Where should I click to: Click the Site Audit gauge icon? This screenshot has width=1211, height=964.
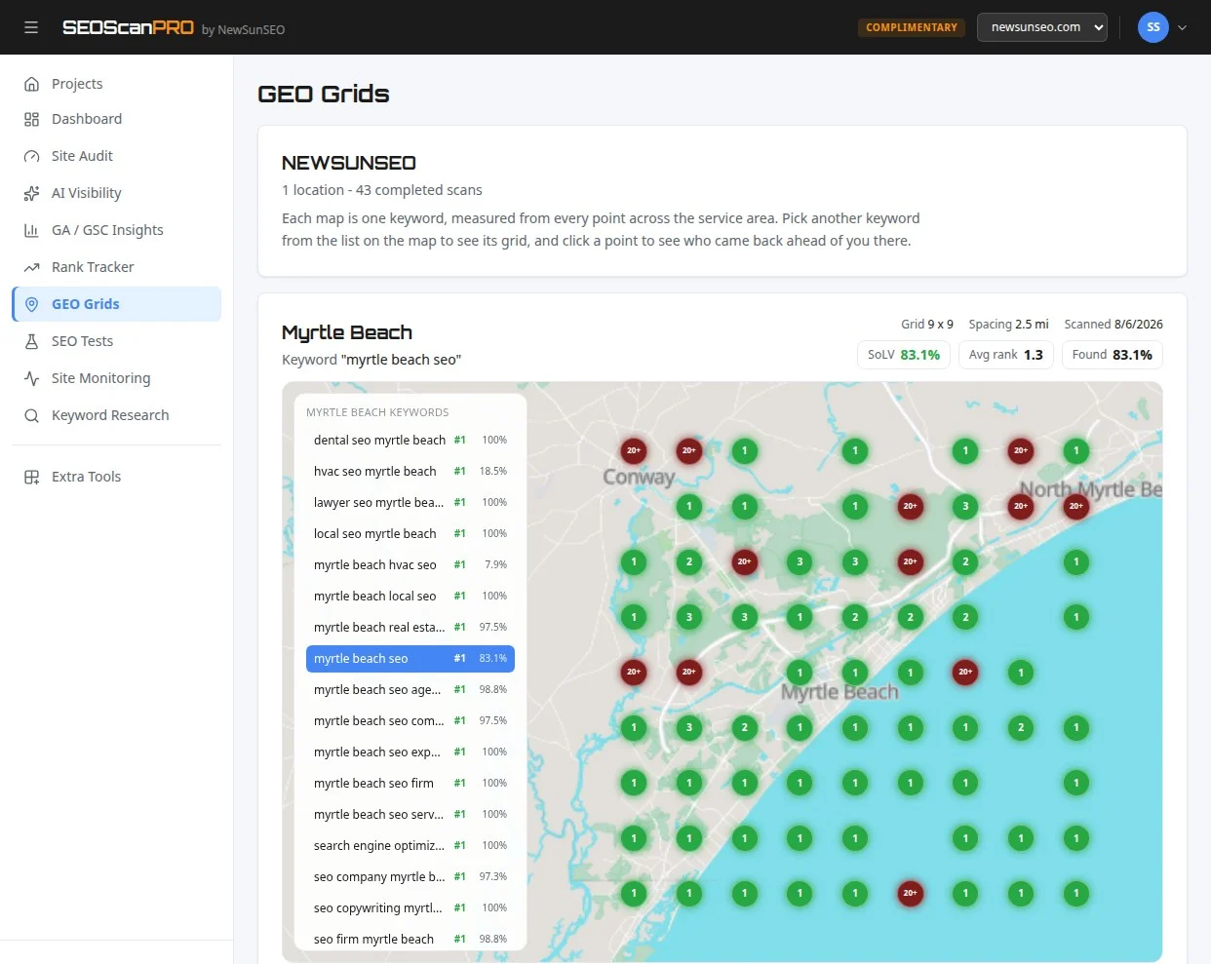(x=31, y=156)
